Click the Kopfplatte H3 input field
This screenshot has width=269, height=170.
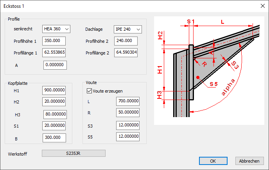click(55, 114)
